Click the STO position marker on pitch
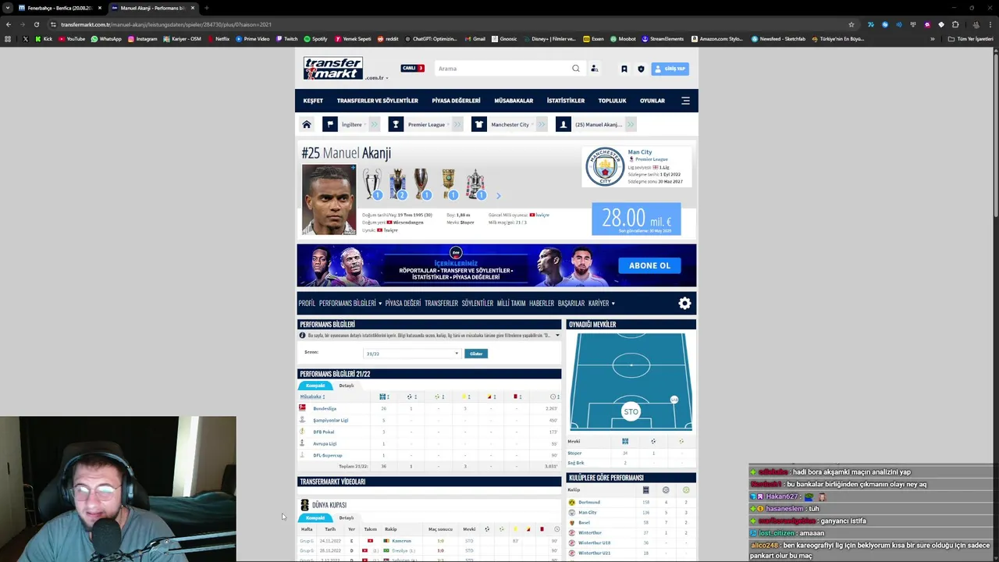This screenshot has height=562, width=999. pyautogui.click(x=631, y=411)
